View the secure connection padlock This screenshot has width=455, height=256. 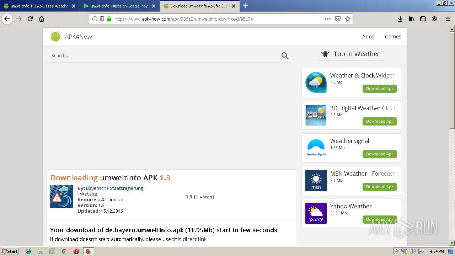109,19
